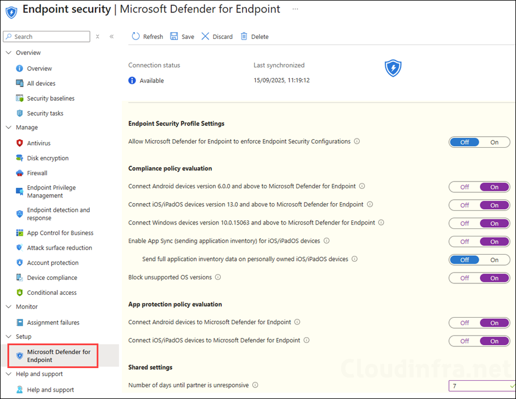The height and width of the screenshot is (399, 516).
Task: Click info icon next to Enforce Endpoint Security Configurations
Action: click(x=357, y=141)
